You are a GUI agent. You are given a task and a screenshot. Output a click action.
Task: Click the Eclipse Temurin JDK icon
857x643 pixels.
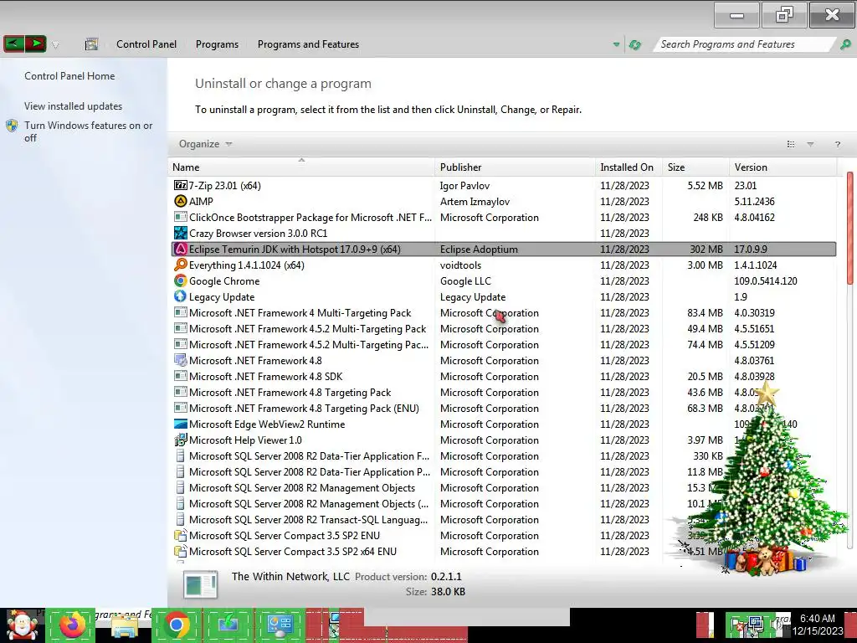181,249
